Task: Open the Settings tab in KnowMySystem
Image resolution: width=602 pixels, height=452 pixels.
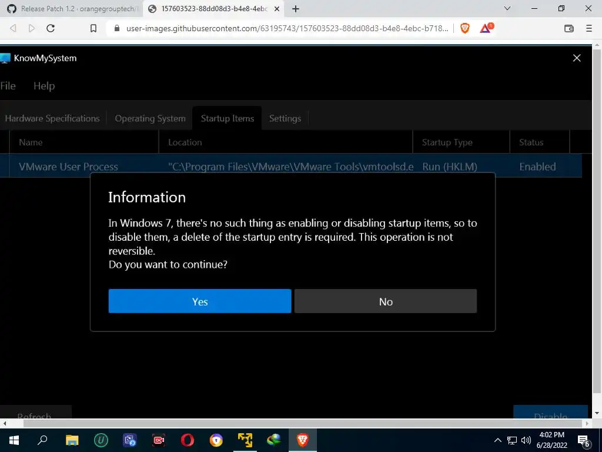Action: tap(285, 118)
